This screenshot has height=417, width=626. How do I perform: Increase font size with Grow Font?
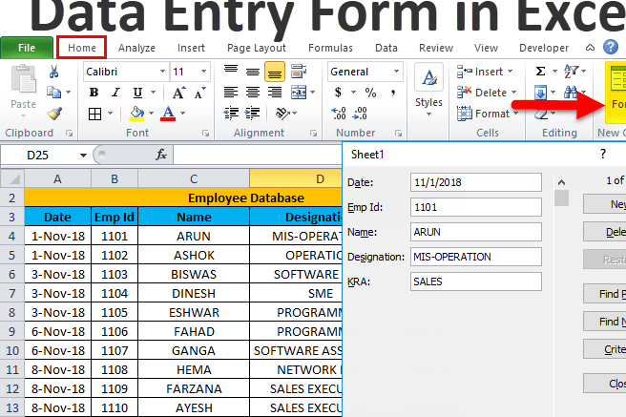point(178,93)
